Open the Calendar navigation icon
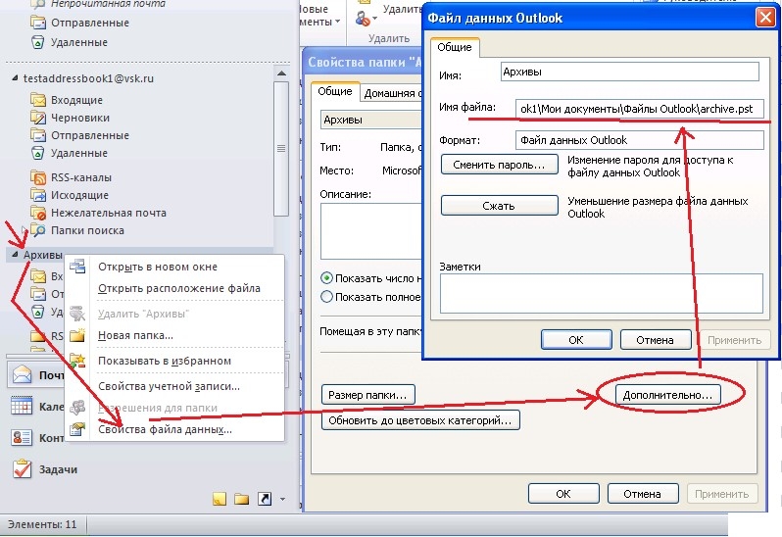Screen dimensions: 782x537 (22, 406)
